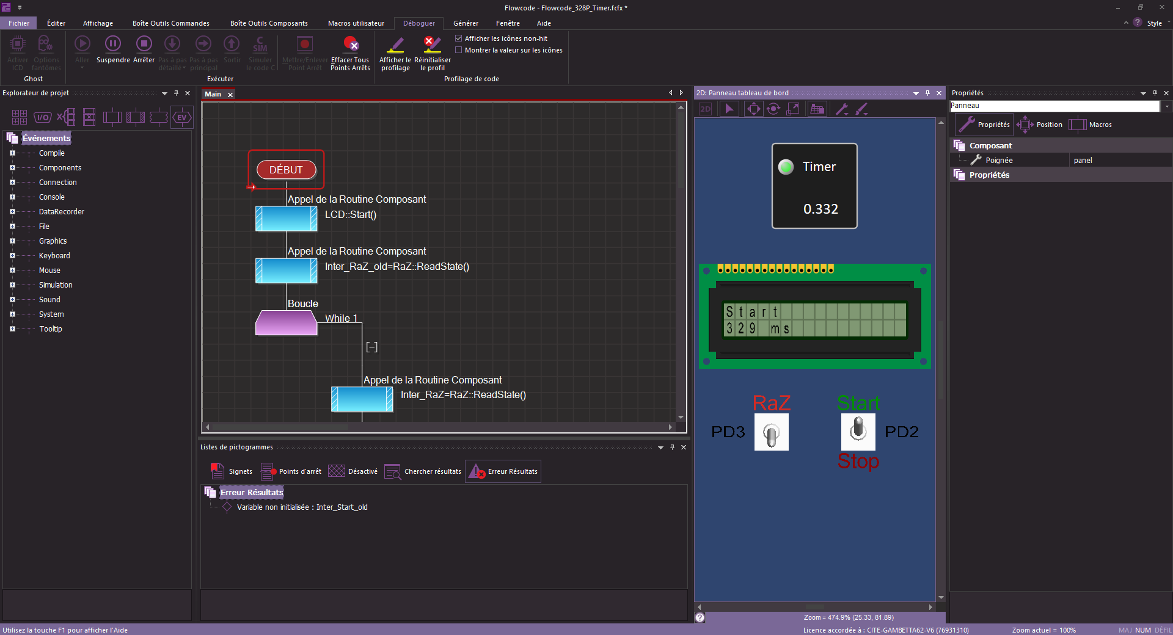The width and height of the screenshot is (1173, 635).
Task: Open the Erreur Résultats list icon
Action: 477,471
